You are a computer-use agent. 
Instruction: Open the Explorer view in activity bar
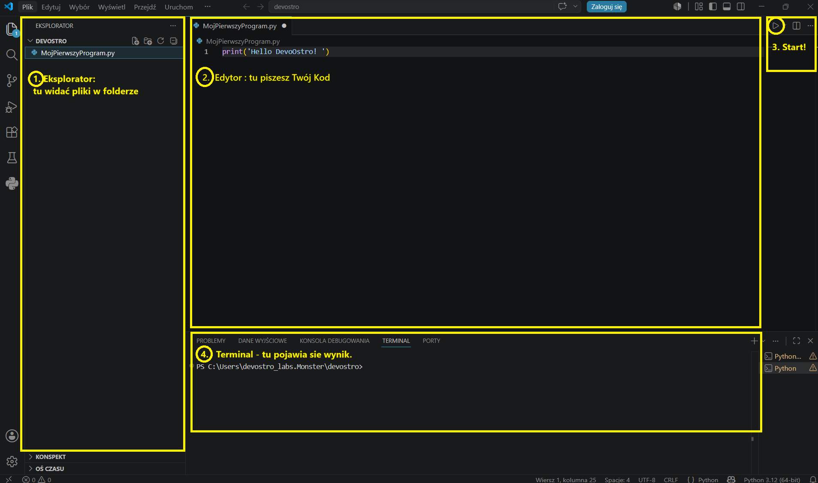[x=12, y=29]
